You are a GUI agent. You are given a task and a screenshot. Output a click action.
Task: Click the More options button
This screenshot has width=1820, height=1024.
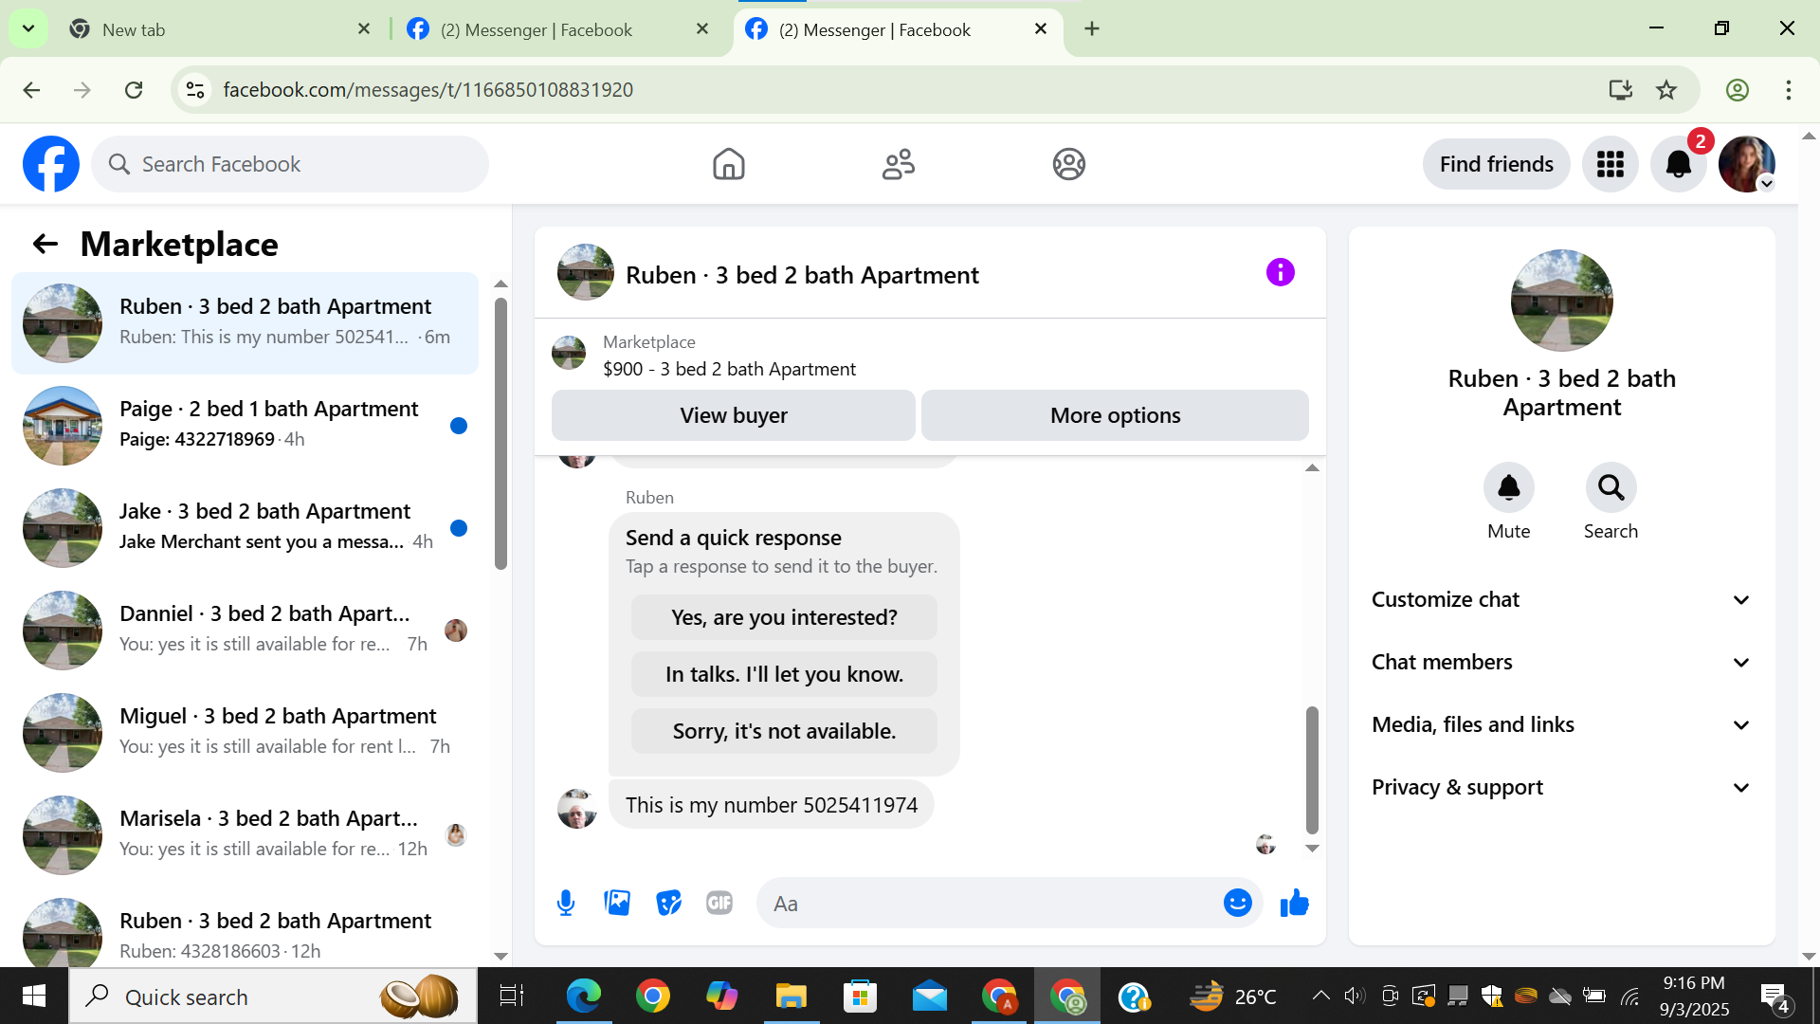[x=1115, y=415]
